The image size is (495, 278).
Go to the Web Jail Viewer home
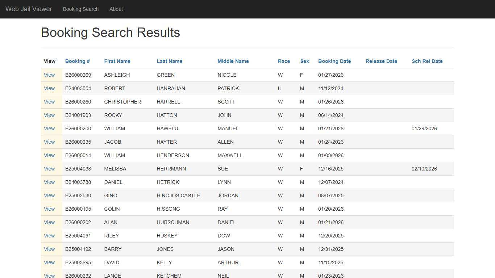click(x=29, y=9)
